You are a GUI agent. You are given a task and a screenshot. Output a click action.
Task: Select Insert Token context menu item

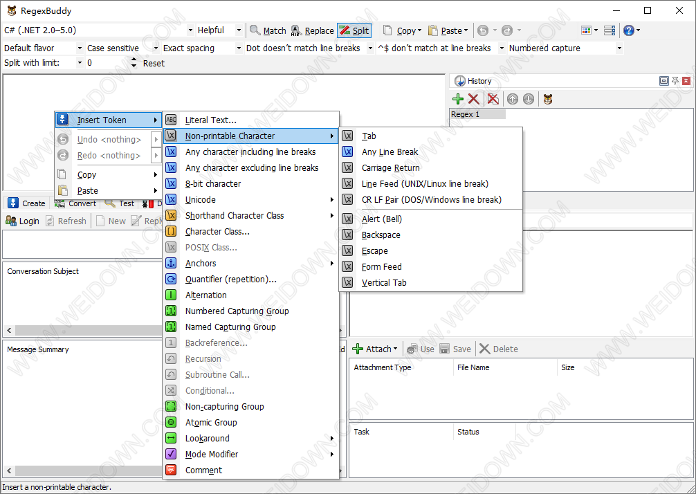coord(109,120)
